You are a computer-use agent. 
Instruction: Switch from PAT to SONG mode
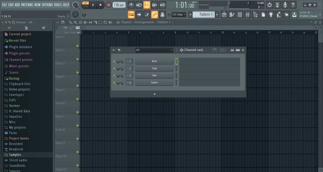(x=86, y=6)
